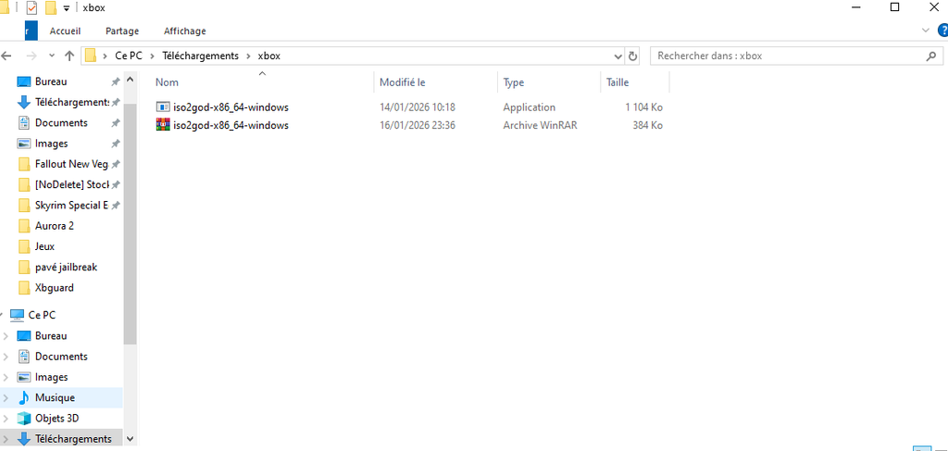Sort files by the Modifié le column
948x451 pixels.
(403, 82)
